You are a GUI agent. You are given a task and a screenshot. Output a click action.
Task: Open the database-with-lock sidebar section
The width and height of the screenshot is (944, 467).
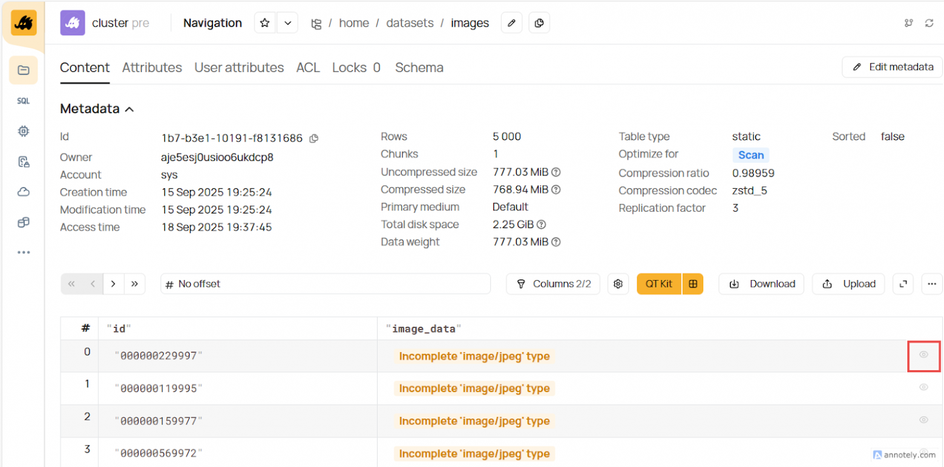coord(23,162)
